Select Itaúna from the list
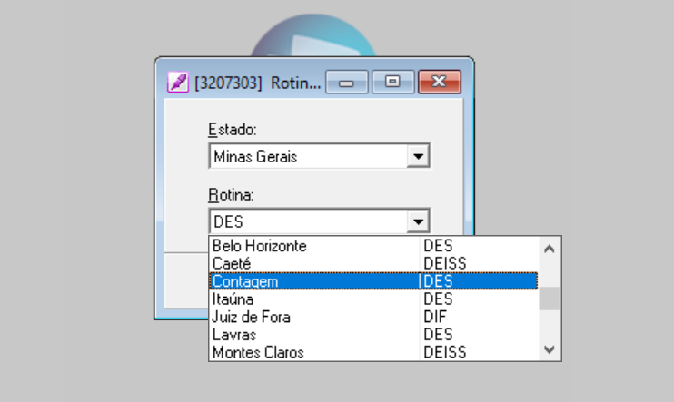 click(373, 299)
